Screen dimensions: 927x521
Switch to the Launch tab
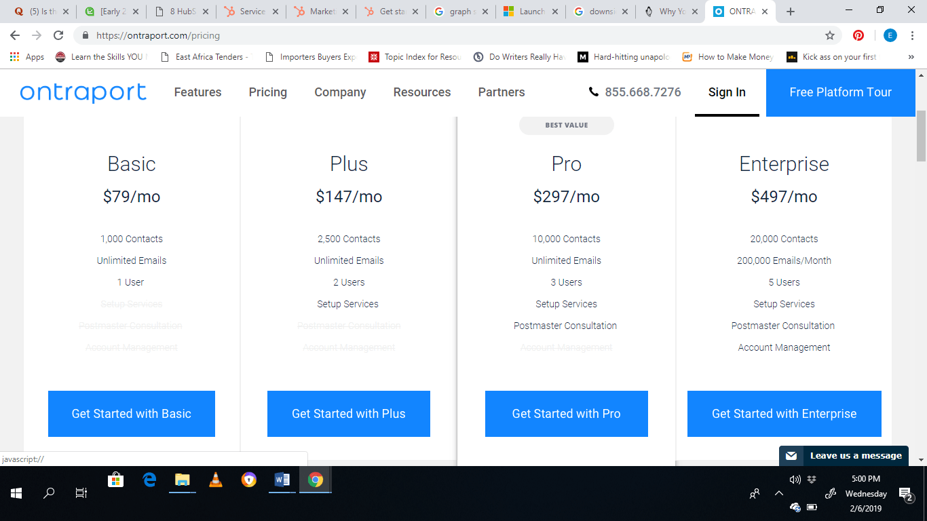tap(529, 12)
